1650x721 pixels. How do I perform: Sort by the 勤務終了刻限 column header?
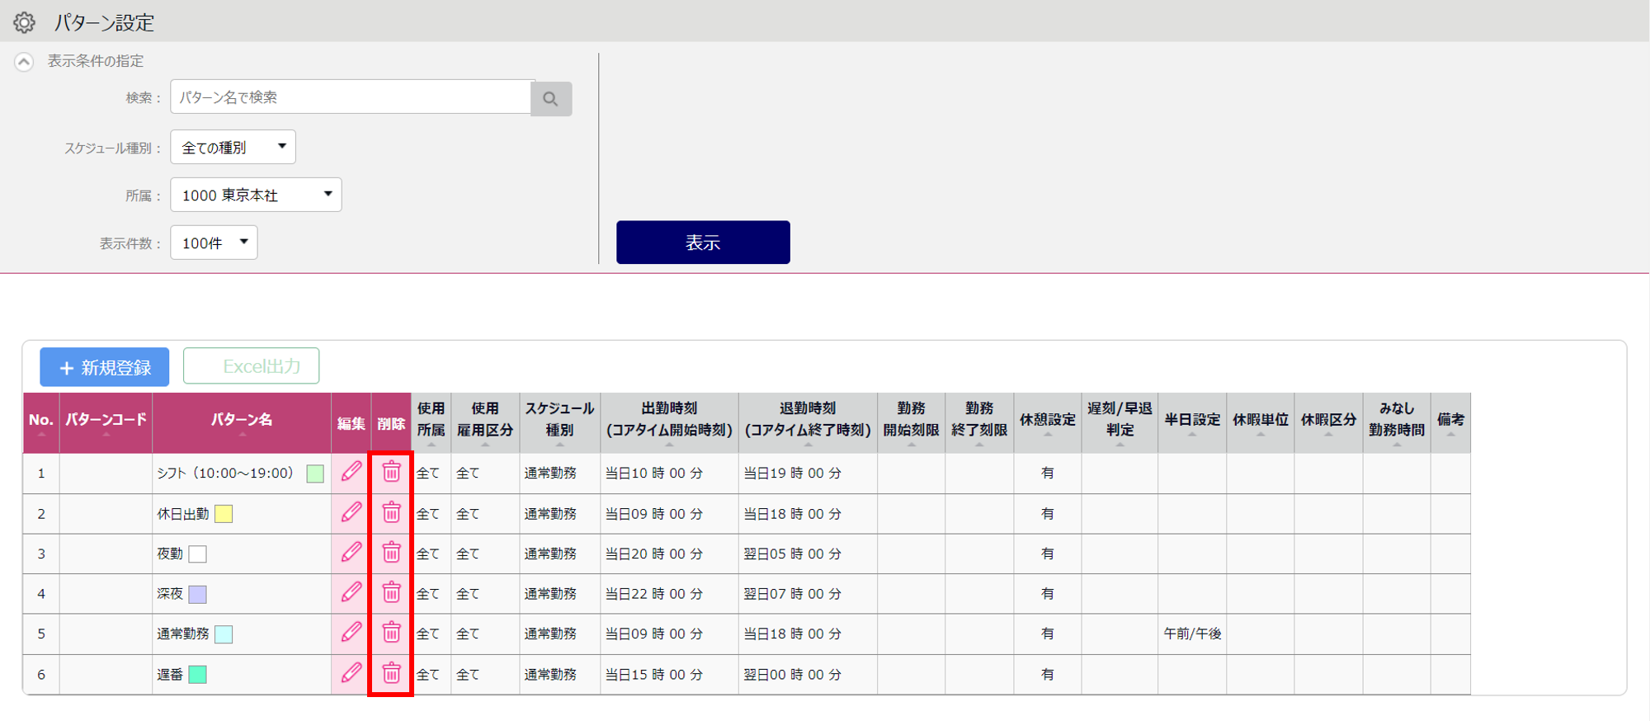tap(979, 422)
